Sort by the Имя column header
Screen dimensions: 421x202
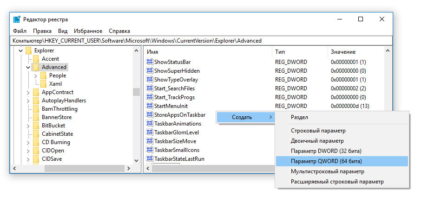[208, 52]
